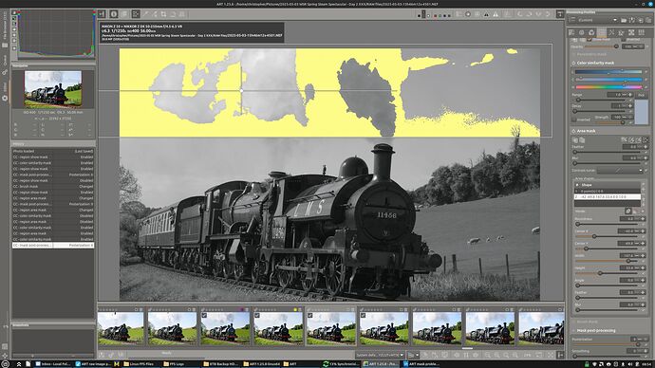Click the navigator preview thumbnail
The image size is (655, 368).
pos(53,89)
